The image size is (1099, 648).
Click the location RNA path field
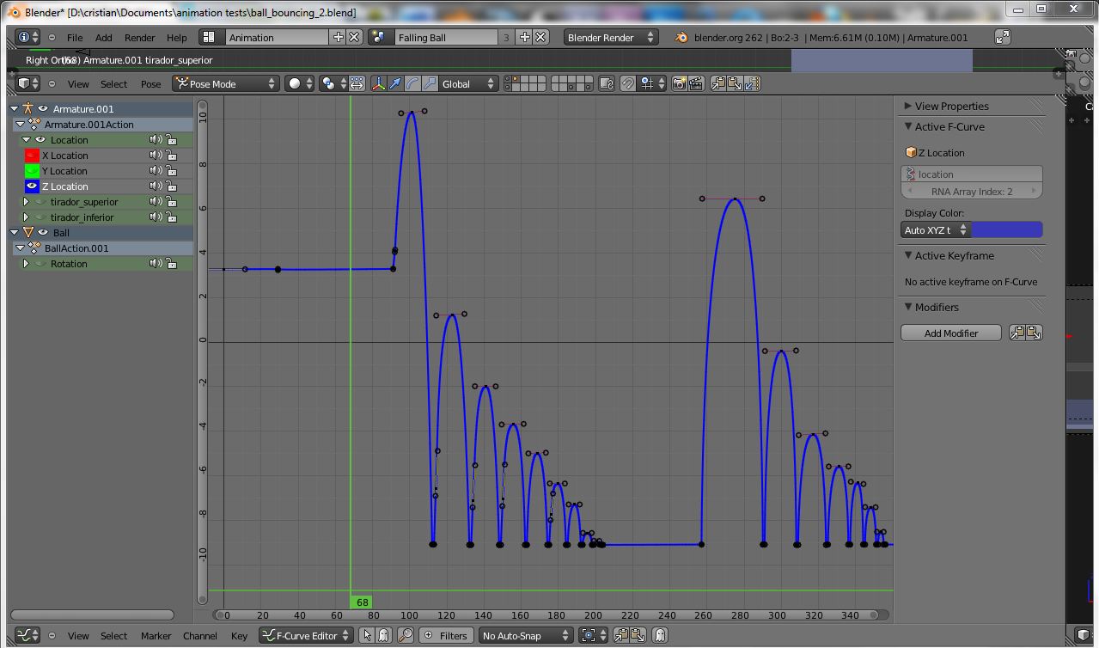click(x=972, y=174)
